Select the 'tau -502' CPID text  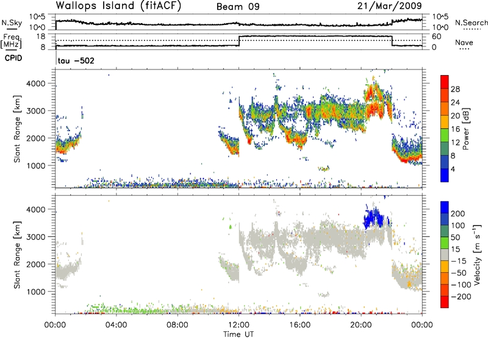[76, 60]
